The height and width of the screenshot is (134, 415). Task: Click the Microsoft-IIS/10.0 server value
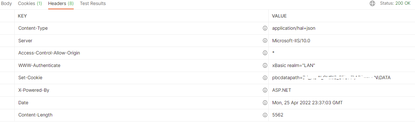click(291, 40)
